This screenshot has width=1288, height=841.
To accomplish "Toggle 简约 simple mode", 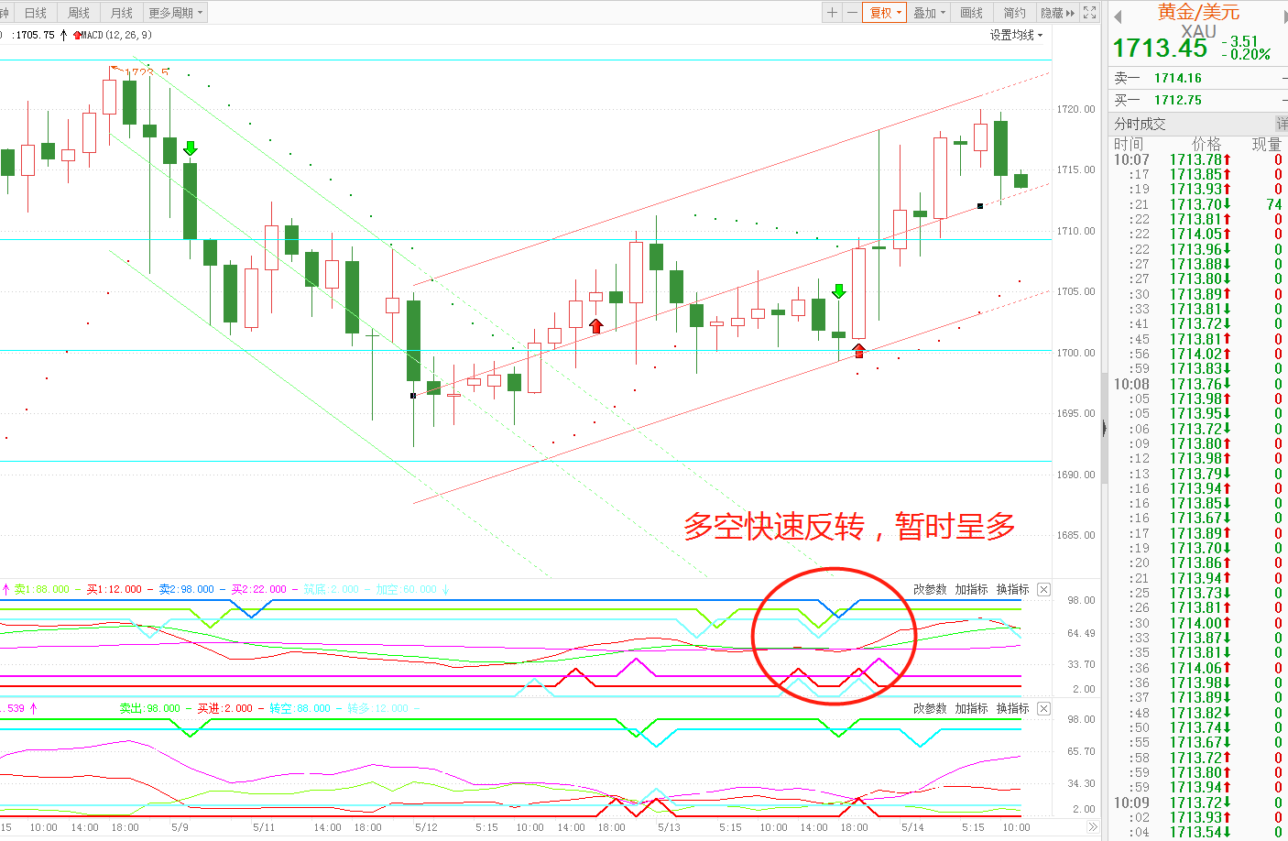I will [1014, 13].
